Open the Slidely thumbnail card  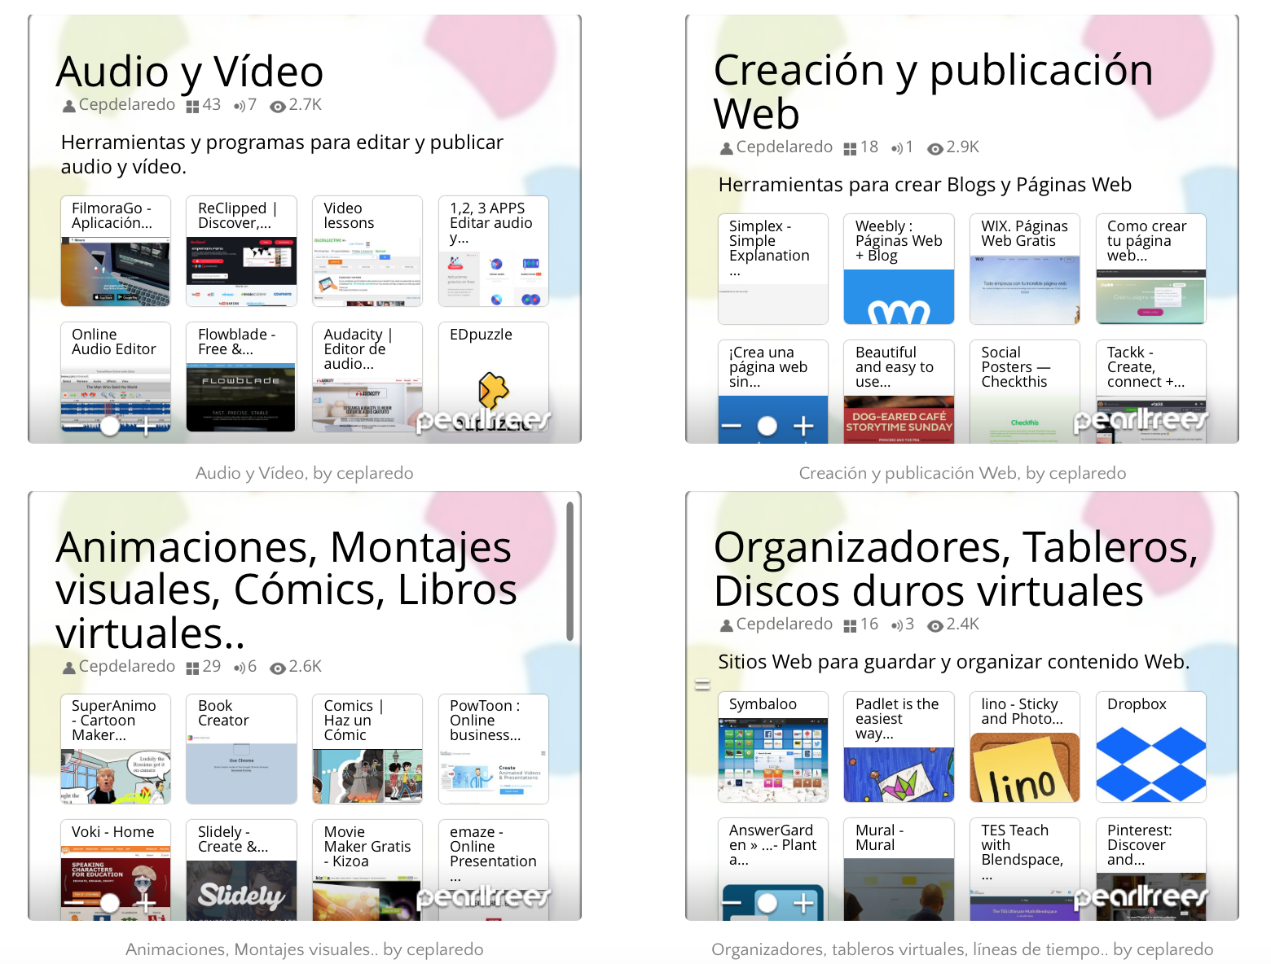(241, 890)
